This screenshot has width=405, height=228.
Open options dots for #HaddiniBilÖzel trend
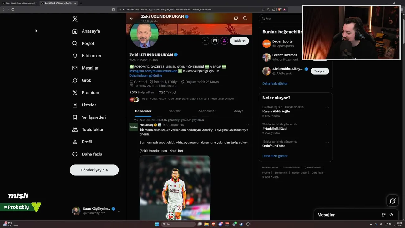(x=327, y=125)
